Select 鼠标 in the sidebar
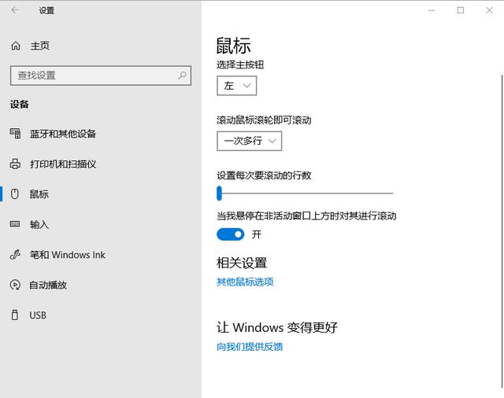 [39, 194]
